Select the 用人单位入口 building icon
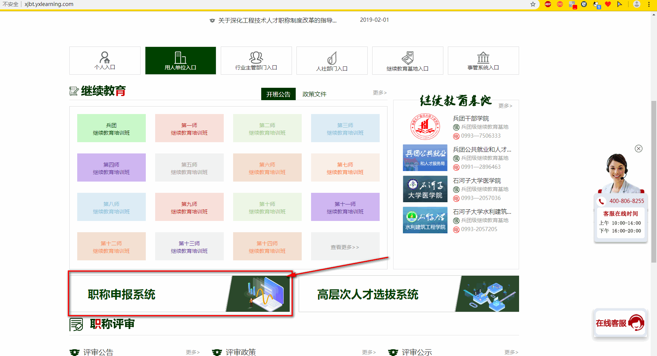 (x=180, y=58)
